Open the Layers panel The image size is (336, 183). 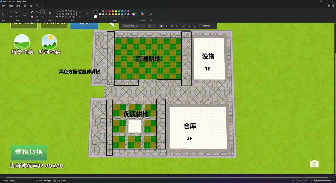point(151,14)
